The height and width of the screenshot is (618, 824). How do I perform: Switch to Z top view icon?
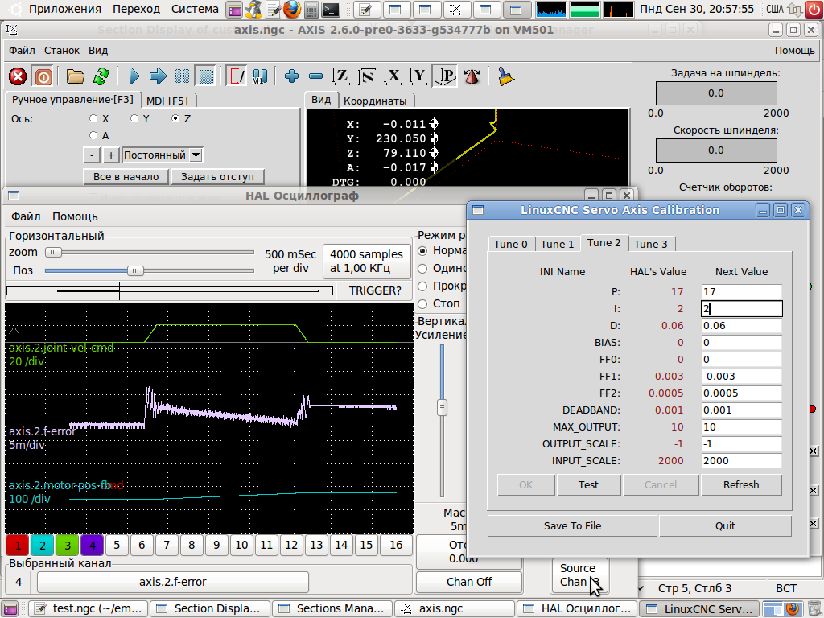(341, 76)
